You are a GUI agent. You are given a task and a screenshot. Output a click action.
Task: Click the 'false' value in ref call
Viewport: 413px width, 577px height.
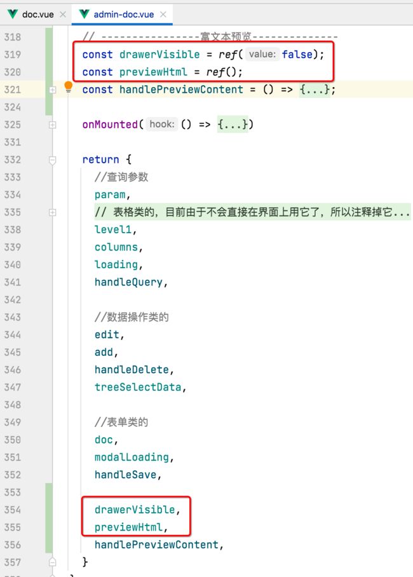click(297, 55)
